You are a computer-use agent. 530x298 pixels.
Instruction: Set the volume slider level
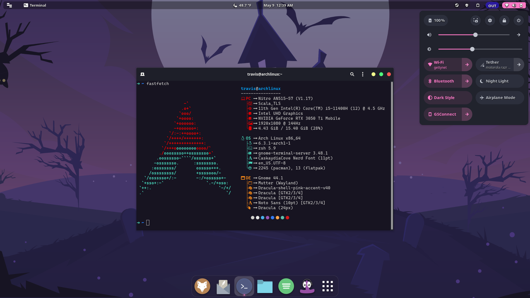474,35
